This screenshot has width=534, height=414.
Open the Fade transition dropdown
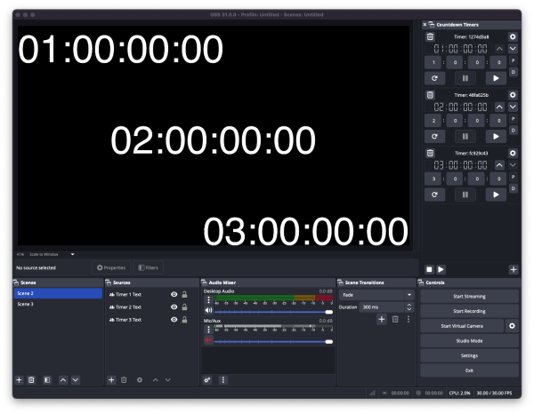pyautogui.click(x=377, y=294)
